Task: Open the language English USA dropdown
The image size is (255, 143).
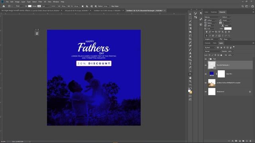Action: point(212,39)
